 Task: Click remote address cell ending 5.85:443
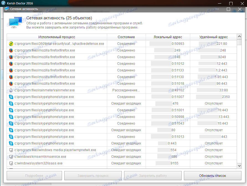(x=213, y=77)
